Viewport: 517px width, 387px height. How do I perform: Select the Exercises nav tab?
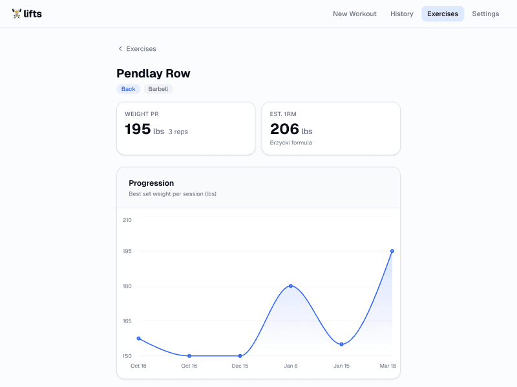pyautogui.click(x=443, y=14)
